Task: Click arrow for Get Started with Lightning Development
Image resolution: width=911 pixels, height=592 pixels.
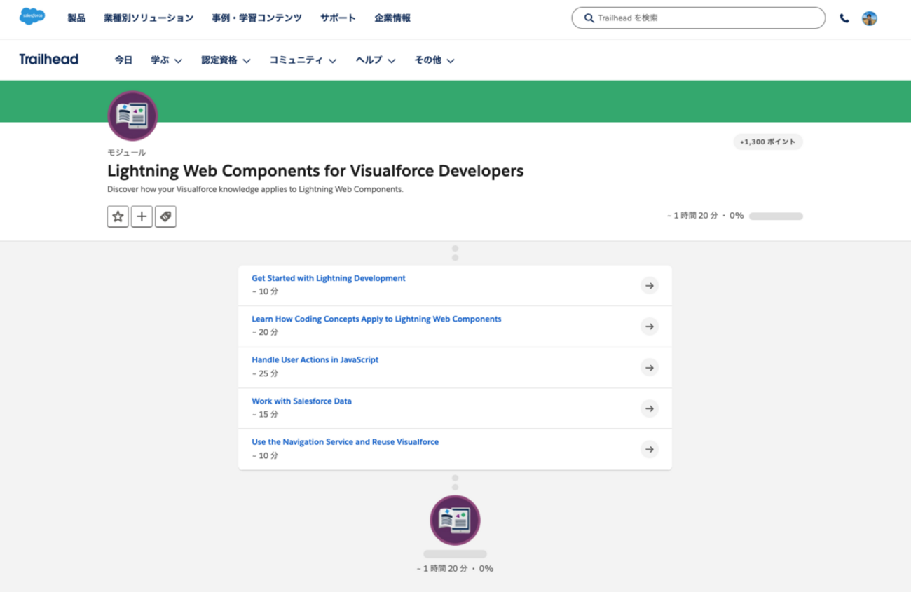Action: 650,285
